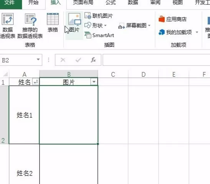Click the 姓名 header cell A1

coord(24,82)
